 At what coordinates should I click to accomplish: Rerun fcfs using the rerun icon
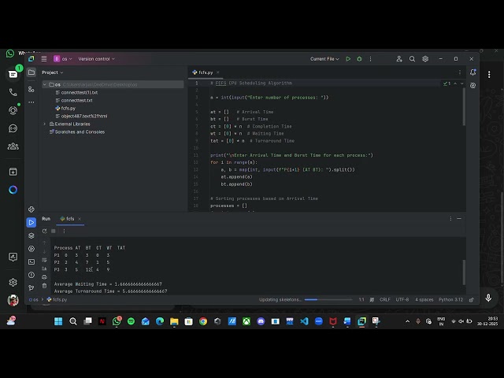pyautogui.click(x=44, y=231)
